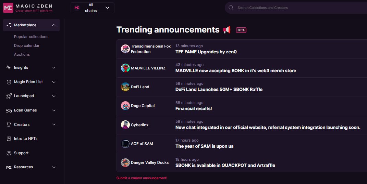Open the Financial results! announcement
367x184 pixels.
point(194,108)
